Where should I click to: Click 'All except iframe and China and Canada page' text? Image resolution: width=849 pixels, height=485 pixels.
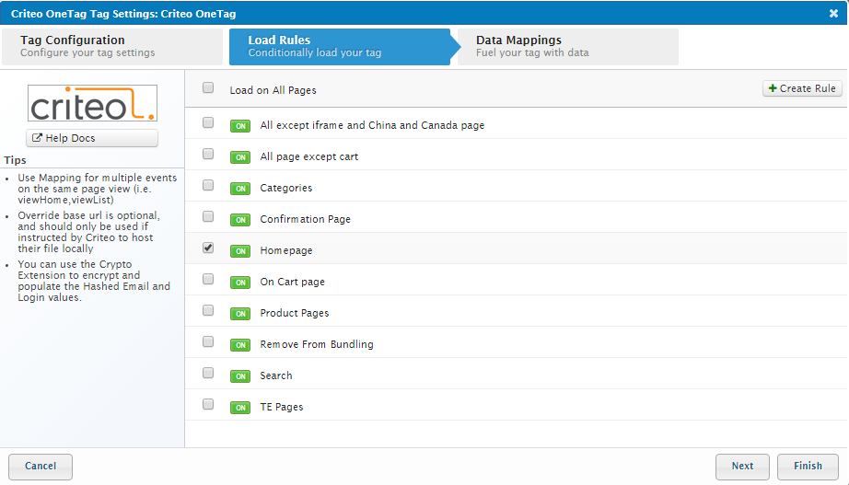[x=372, y=125]
